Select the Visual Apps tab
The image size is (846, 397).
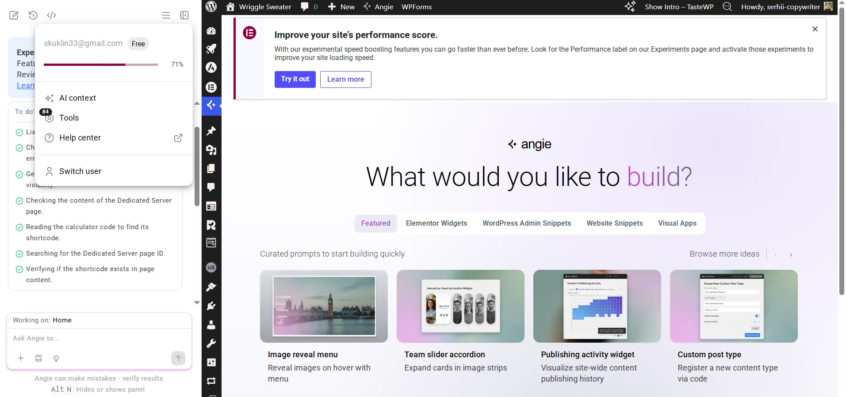pos(677,223)
